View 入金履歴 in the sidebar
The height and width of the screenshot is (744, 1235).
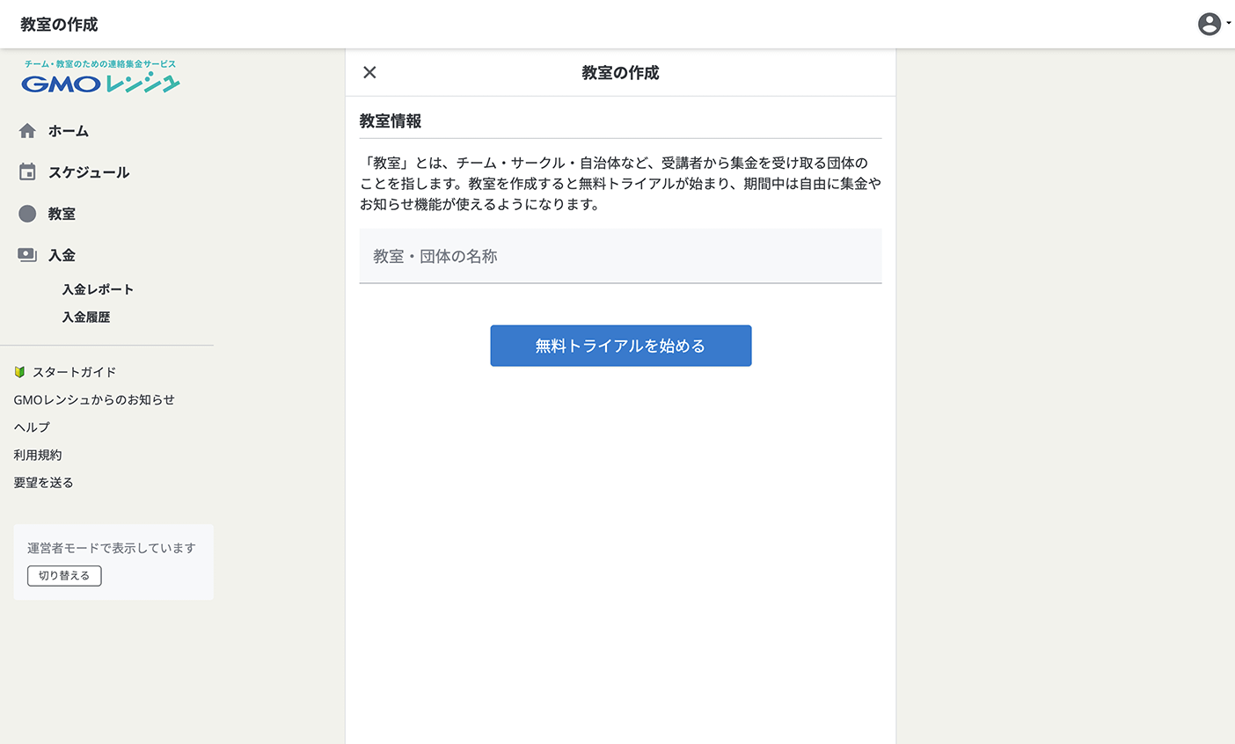pos(86,317)
